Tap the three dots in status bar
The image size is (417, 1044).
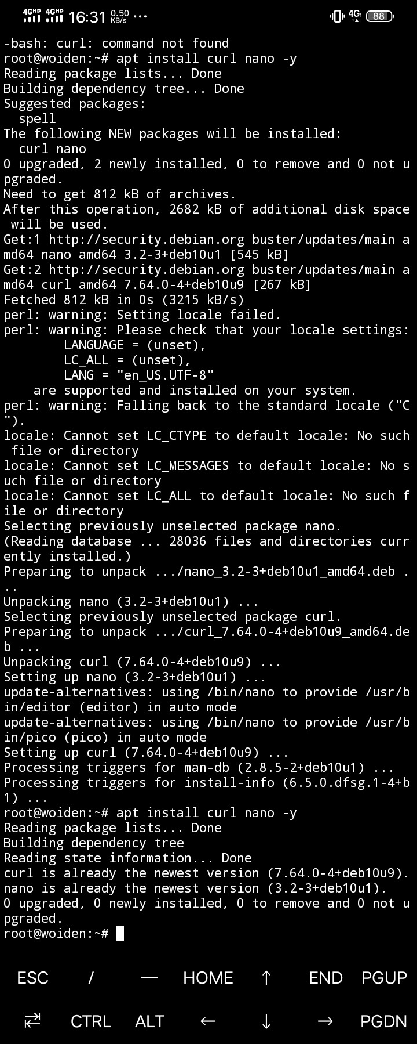(x=140, y=17)
